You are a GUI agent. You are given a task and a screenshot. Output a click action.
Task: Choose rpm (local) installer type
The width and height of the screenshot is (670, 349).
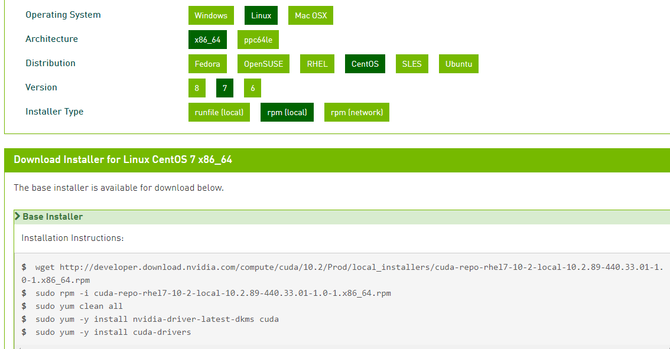(x=287, y=112)
